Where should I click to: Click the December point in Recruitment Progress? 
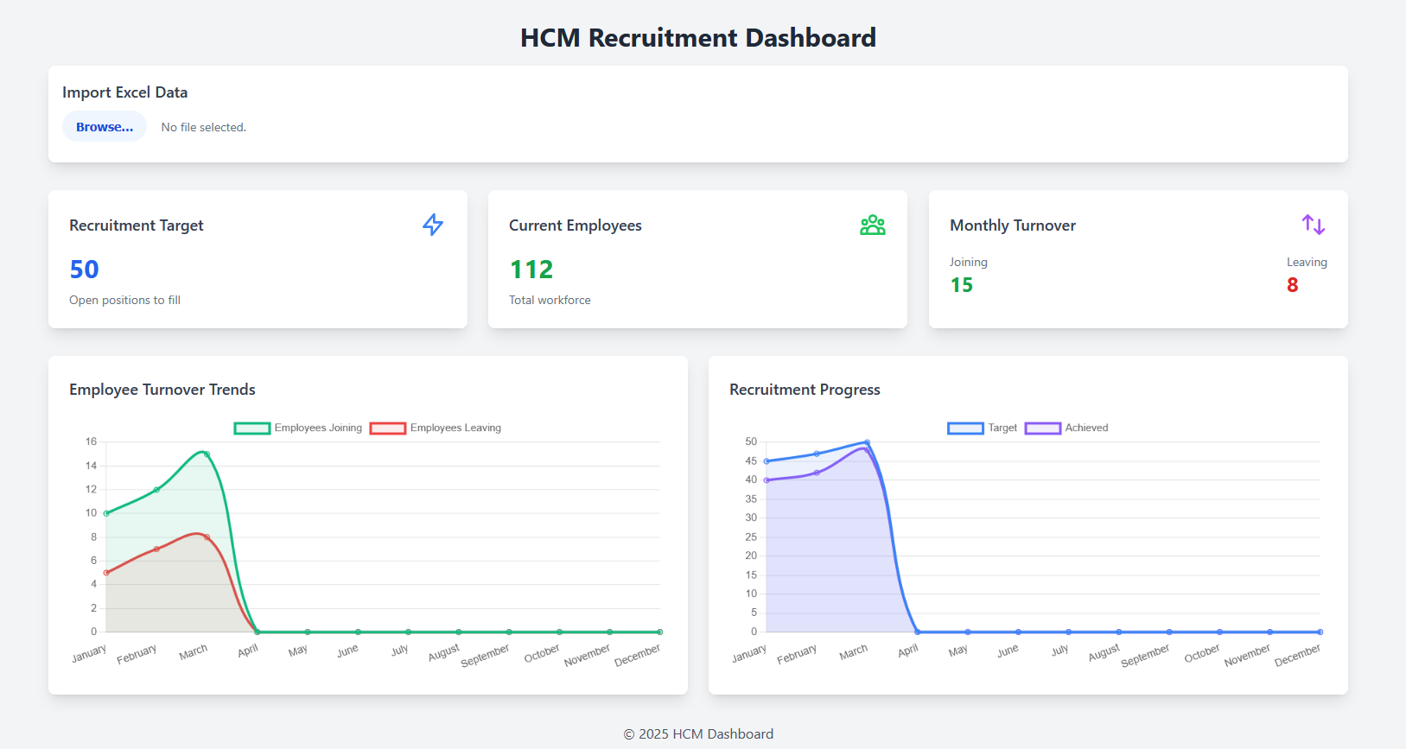tap(1320, 632)
